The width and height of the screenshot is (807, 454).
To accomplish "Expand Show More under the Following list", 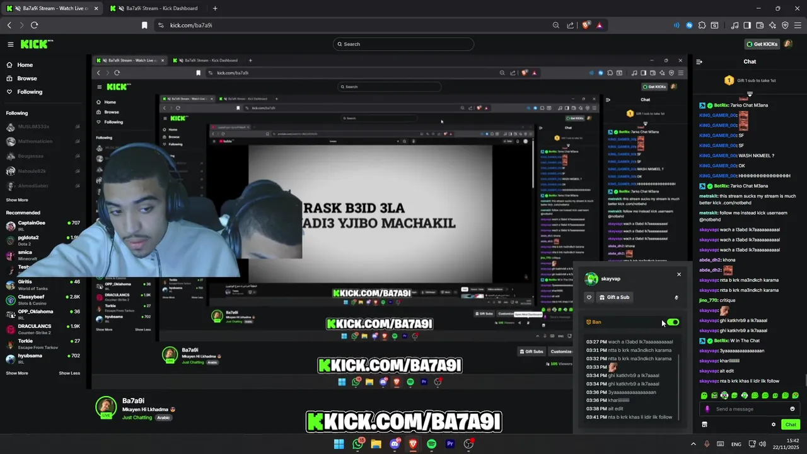I will tap(17, 200).
